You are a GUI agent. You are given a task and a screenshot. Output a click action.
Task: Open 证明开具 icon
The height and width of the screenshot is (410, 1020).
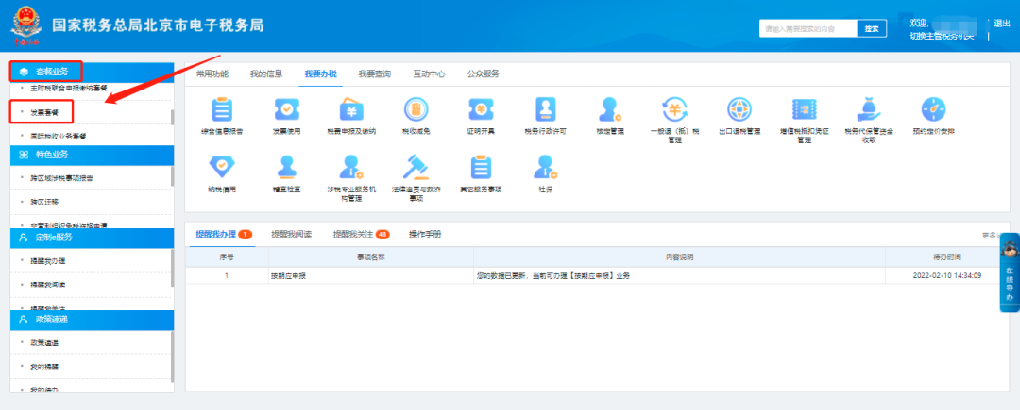481,109
